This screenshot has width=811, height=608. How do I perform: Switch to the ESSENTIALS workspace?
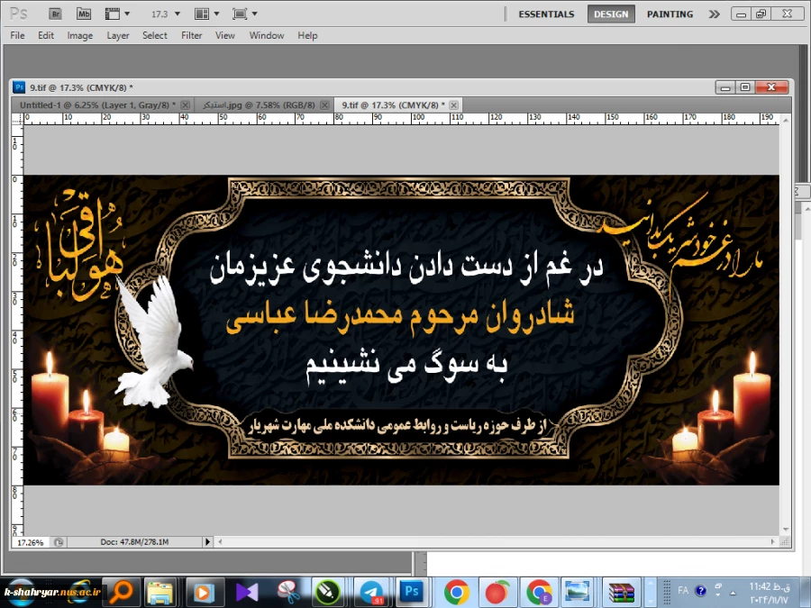pos(546,14)
